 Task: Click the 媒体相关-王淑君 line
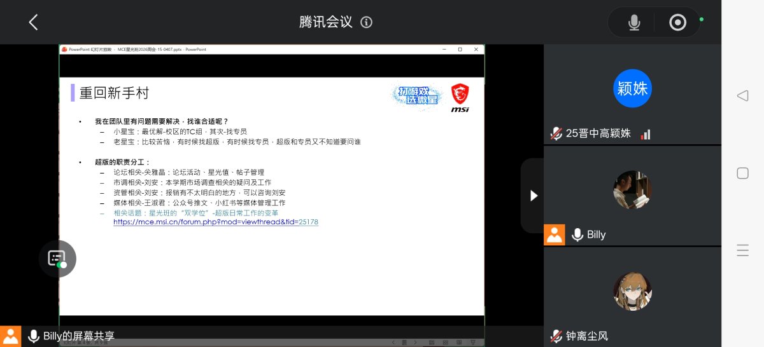tap(199, 203)
